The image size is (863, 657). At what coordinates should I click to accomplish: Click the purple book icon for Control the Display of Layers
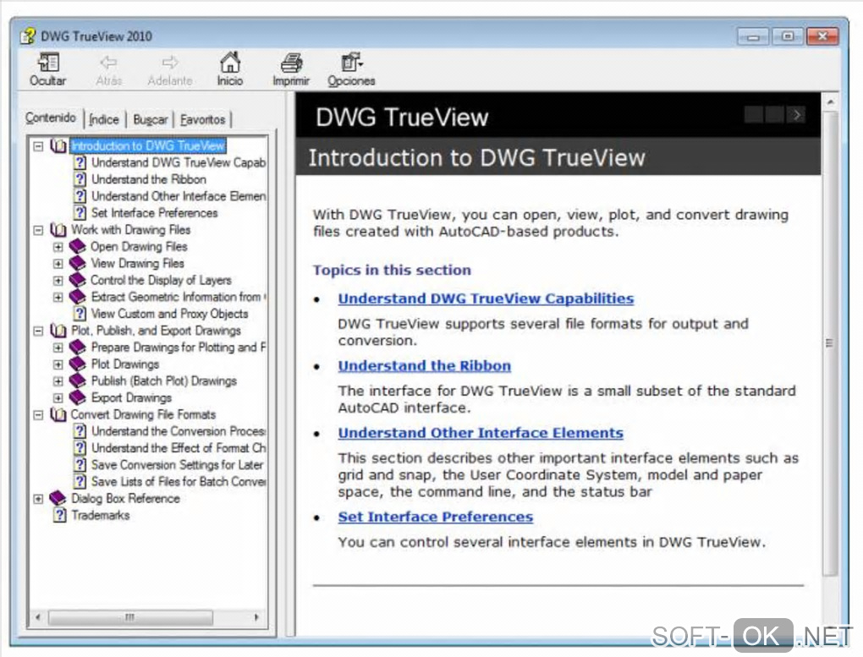pyautogui.click(x=78, y=280)
